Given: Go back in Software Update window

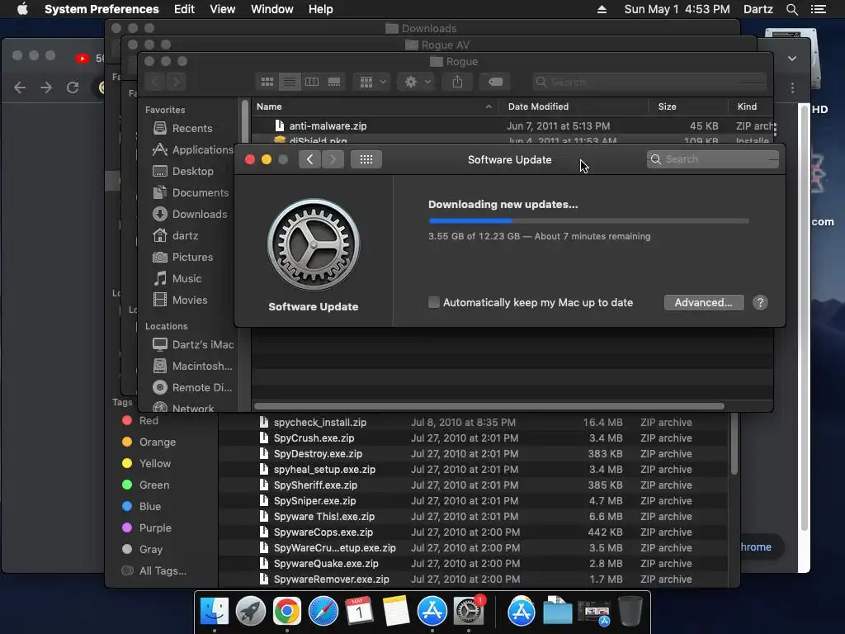Looking at the screenshot, I should pyautogui.click(x=310, y=159).
